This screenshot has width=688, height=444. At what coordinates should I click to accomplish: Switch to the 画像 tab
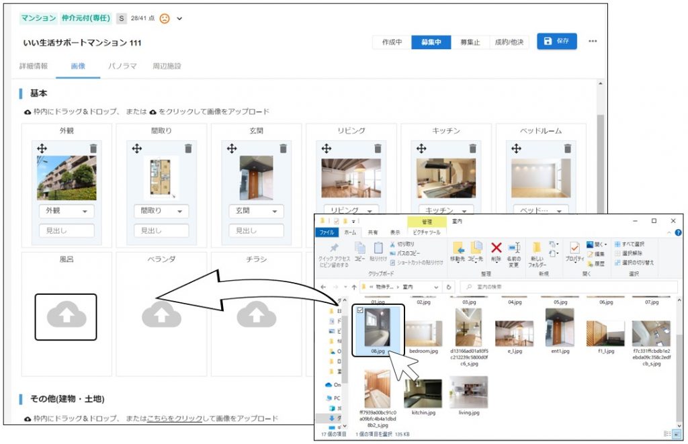(x=78, y=66)
